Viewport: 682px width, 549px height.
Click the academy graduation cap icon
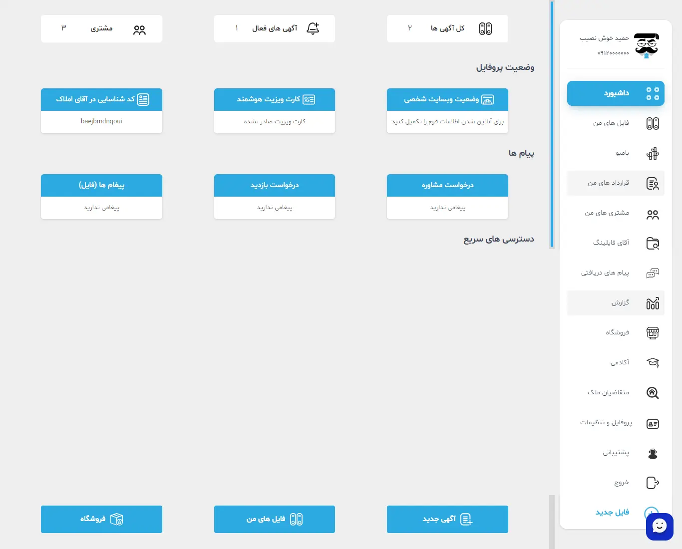tap(653, 363)
